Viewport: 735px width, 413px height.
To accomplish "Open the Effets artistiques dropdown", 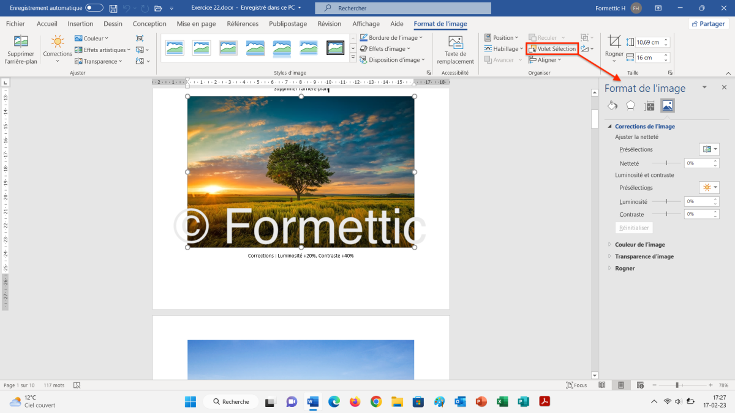I will click(x=102, y=50).
